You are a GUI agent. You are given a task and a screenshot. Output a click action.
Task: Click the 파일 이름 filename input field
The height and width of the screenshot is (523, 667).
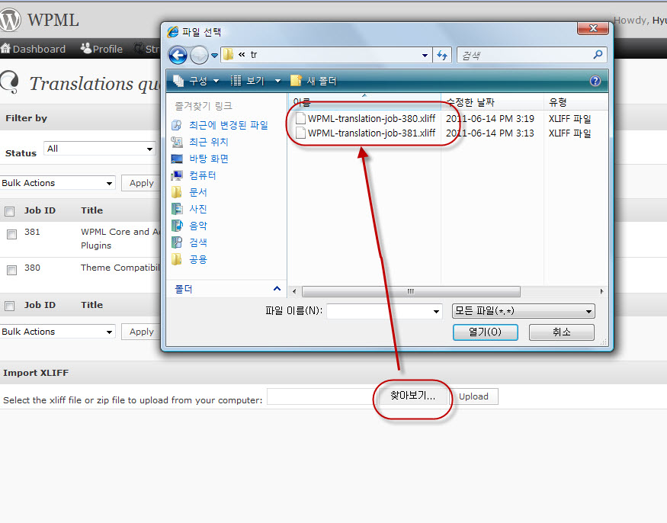point(379,311)
